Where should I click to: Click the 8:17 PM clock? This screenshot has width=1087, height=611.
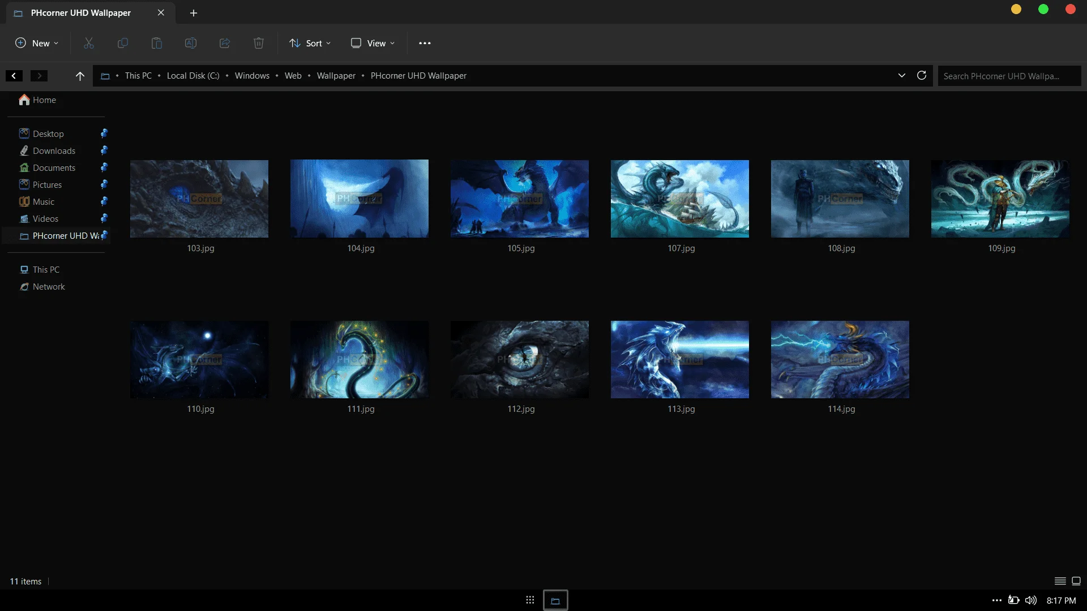[x=1061, y=600]
